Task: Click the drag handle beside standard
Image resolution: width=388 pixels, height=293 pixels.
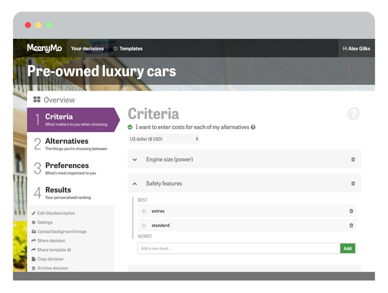Action: click(x=144, y=225)
